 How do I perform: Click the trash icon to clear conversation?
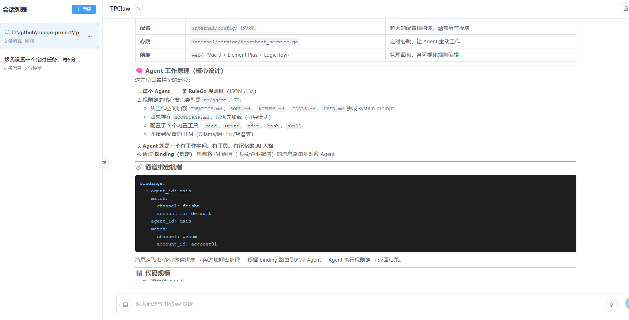point(625,9)
